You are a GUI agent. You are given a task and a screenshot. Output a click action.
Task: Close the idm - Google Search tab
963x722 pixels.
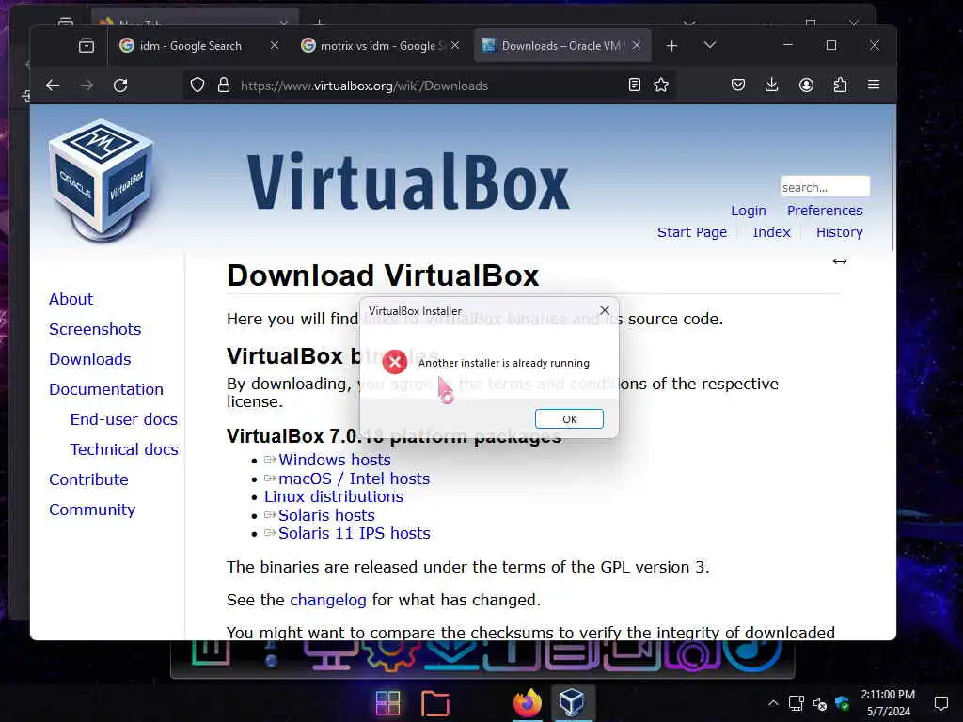[275, 45]
